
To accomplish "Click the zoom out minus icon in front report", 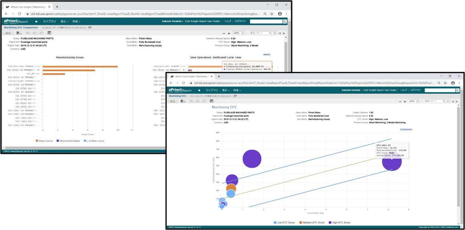I will click(x=400, y=102).
